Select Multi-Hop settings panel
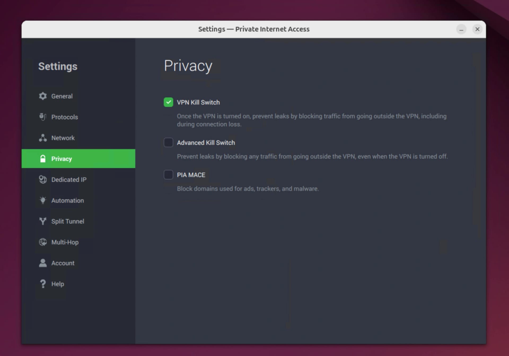This screenshot has height=356, width=509. [65, 242]
